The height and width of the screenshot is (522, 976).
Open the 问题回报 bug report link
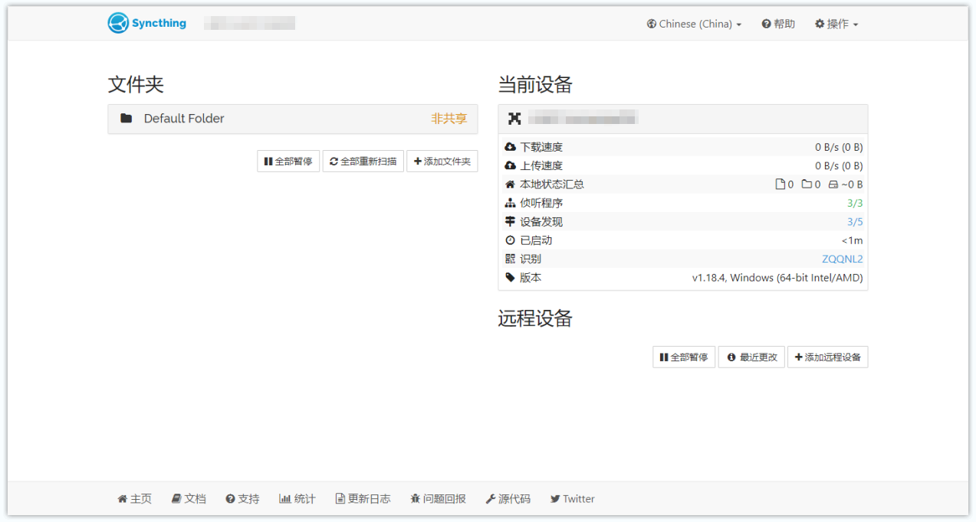point(438,499)
